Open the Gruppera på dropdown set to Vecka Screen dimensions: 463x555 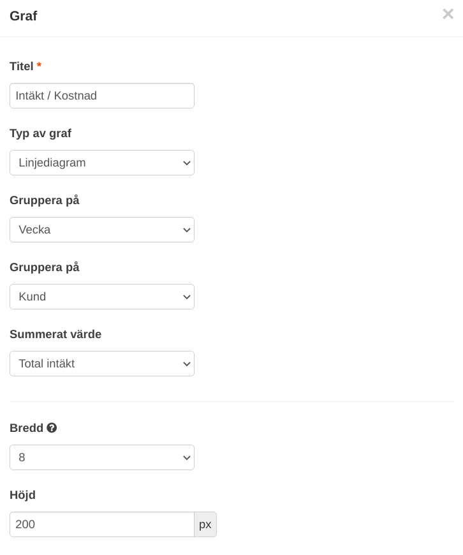[x=102, y=230]
